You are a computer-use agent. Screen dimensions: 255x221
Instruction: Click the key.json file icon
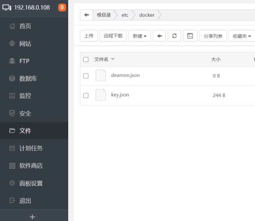click(101, 95)
